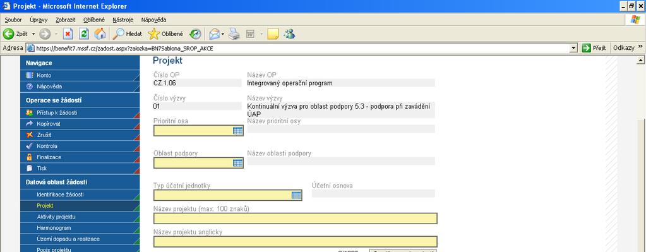Click the Název projektu anglicky field

(x=295, y=242)
